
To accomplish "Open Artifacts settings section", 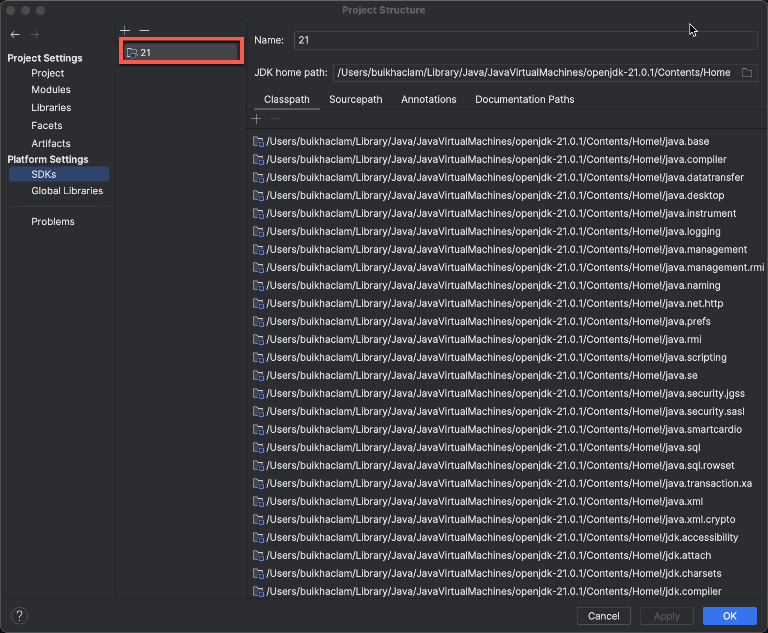I will click(51, 144).
